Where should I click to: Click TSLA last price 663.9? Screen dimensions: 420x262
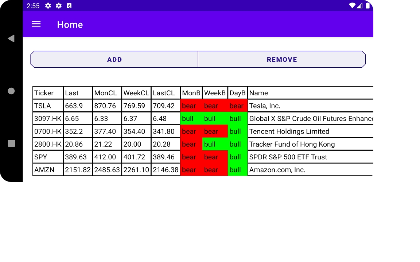pyautogui.click(x=78, y=106)
